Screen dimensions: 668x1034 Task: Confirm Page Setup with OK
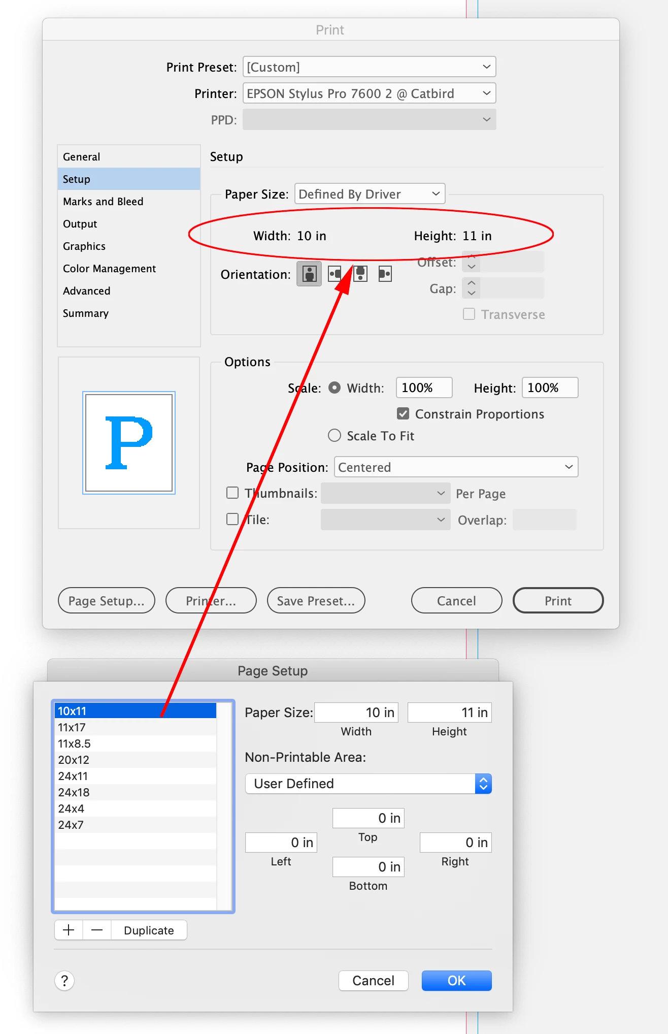point(457,981)
